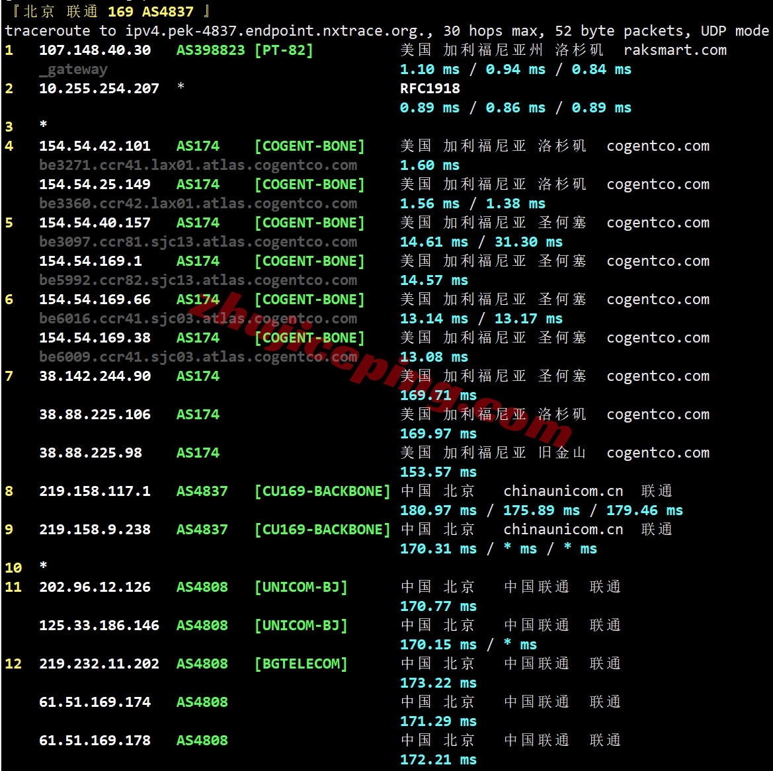Select hostname be5992.ccr82.sjc13.atlas.cogentco.com
This screenshot has height=771, width=773.
click(x=198, y=280)
